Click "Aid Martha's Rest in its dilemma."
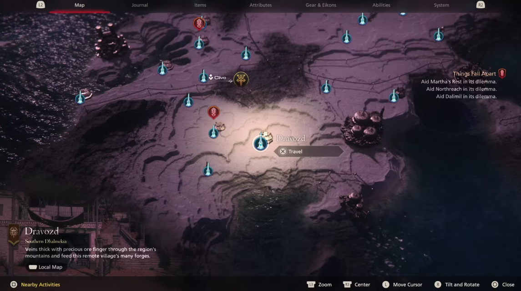The width and height of the screenshot is (521, 291). coord(459,82)
